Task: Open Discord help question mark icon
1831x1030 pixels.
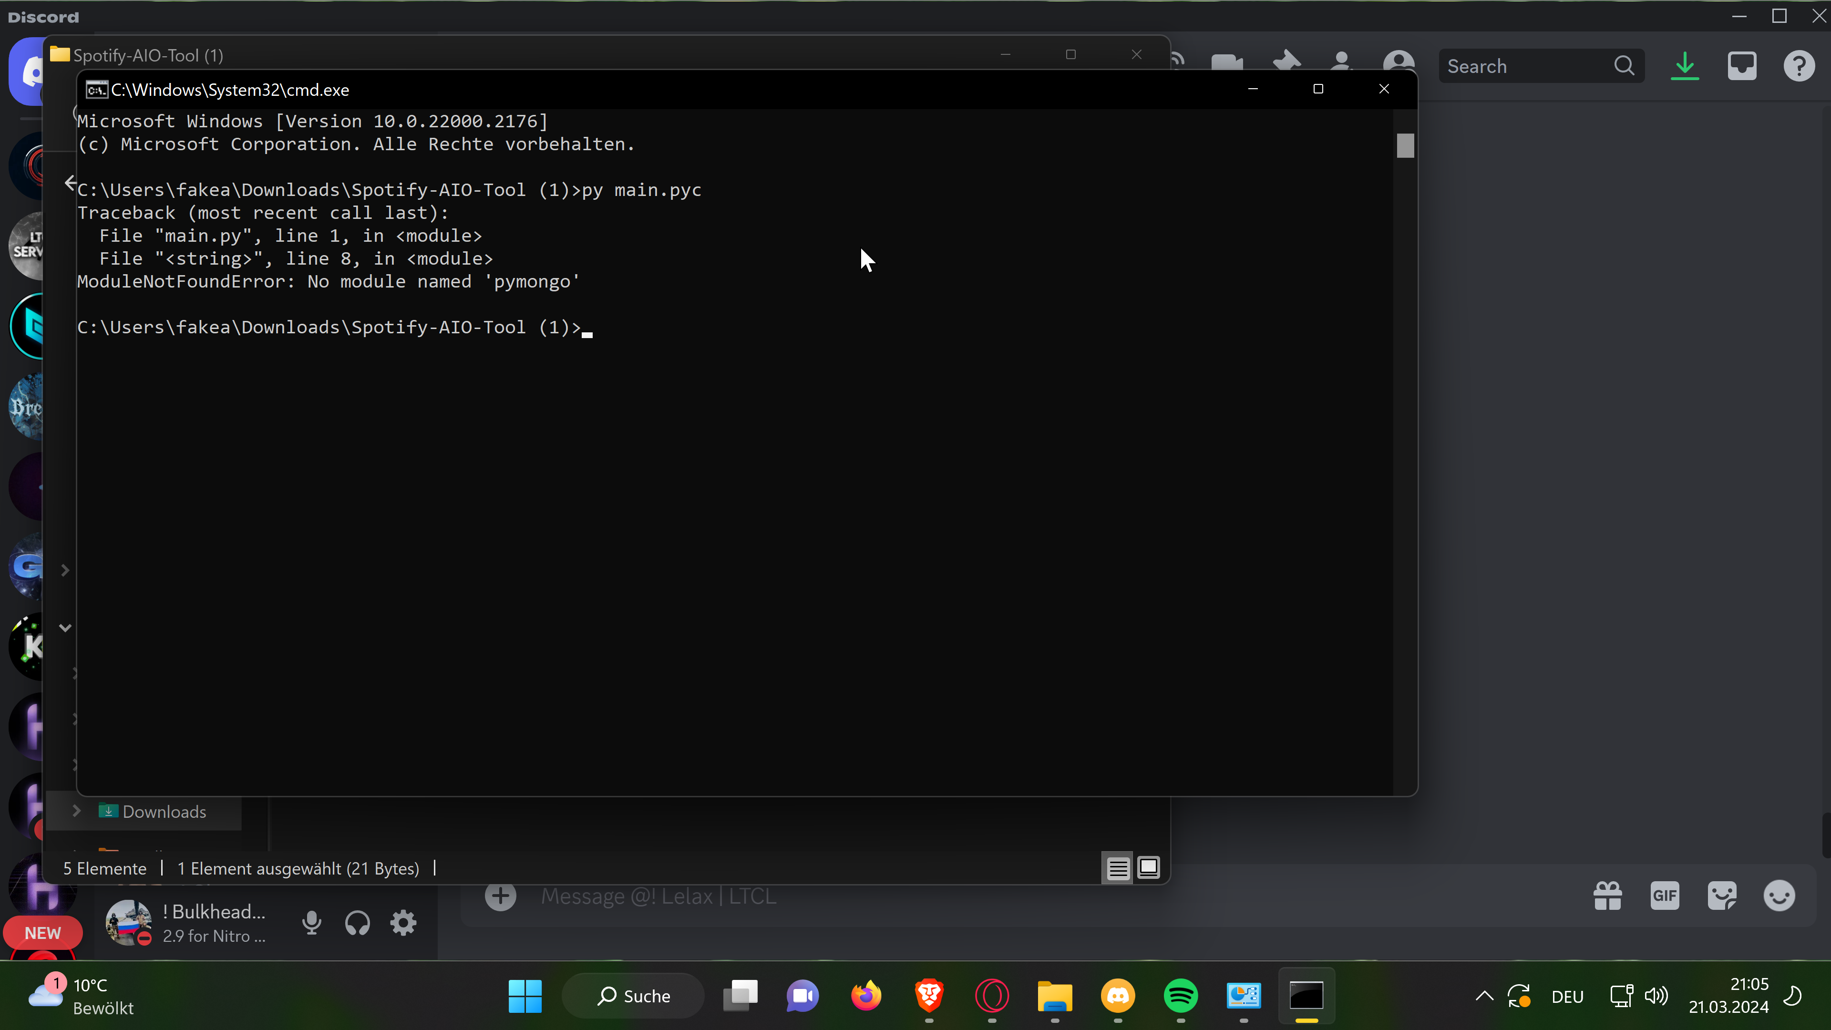Action: point(1799,66)
